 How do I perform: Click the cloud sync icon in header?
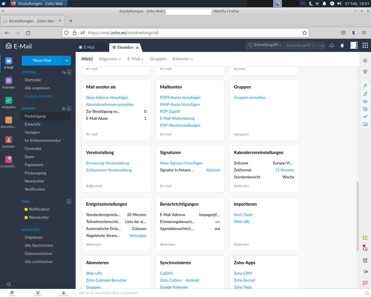point(332,46)
